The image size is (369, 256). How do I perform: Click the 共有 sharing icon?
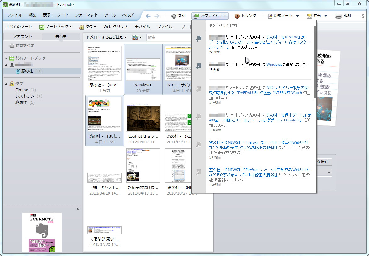click(x=309, y=15)
